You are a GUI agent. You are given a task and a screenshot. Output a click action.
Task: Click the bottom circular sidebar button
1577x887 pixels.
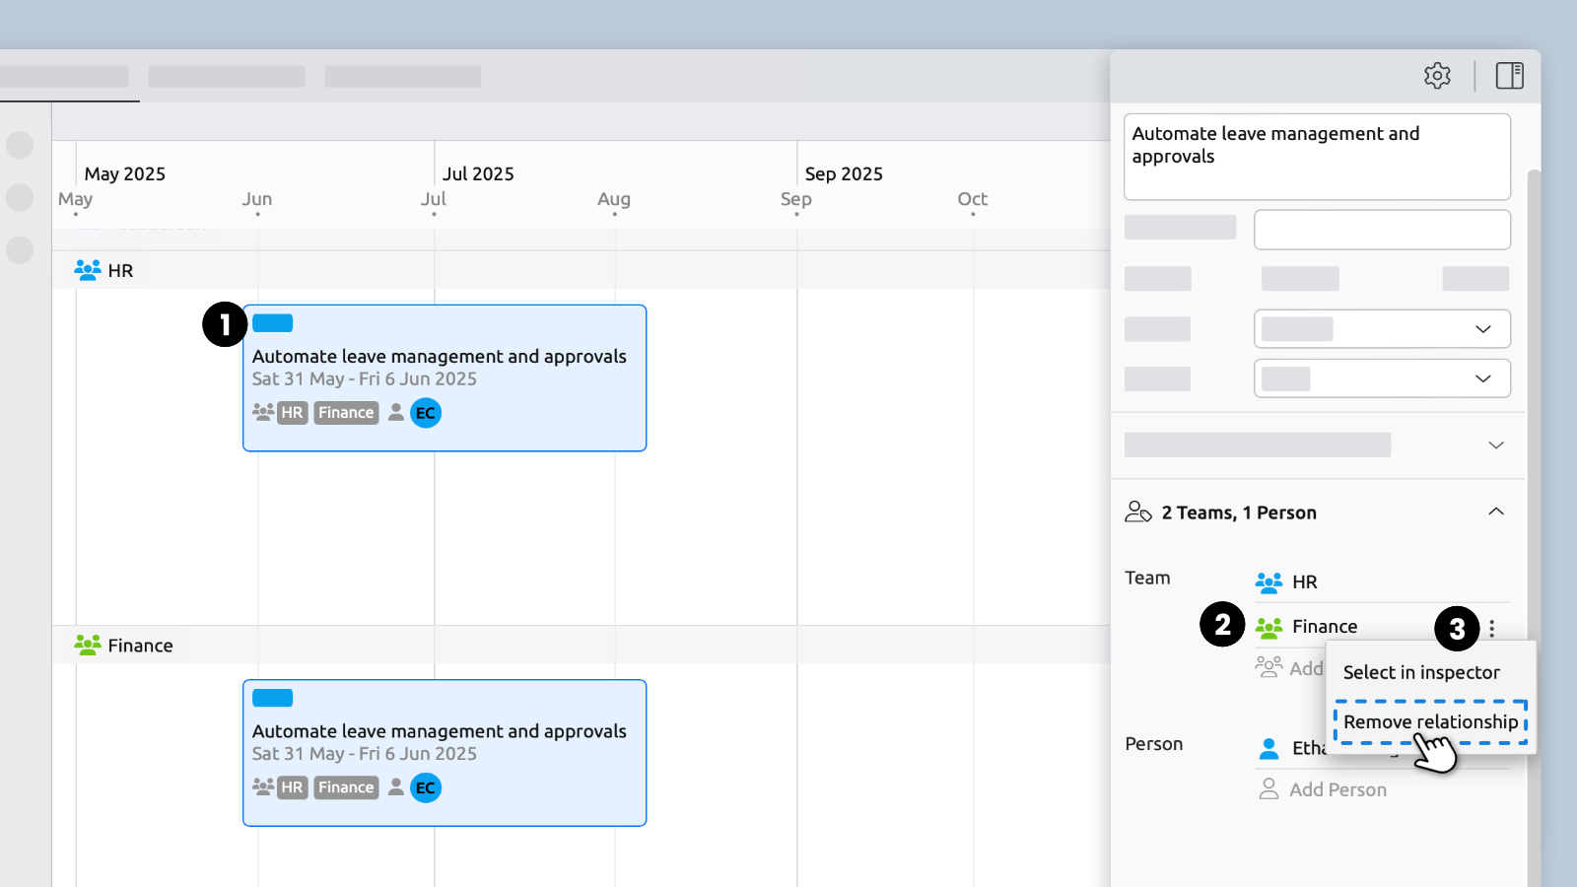coord(20,249)
